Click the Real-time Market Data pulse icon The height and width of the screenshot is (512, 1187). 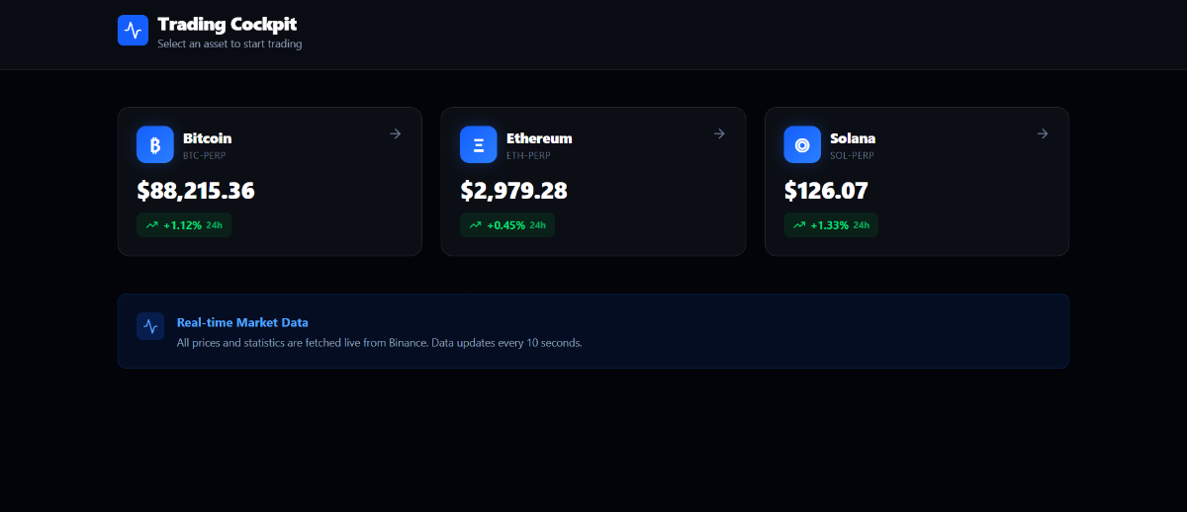(150, 326)
